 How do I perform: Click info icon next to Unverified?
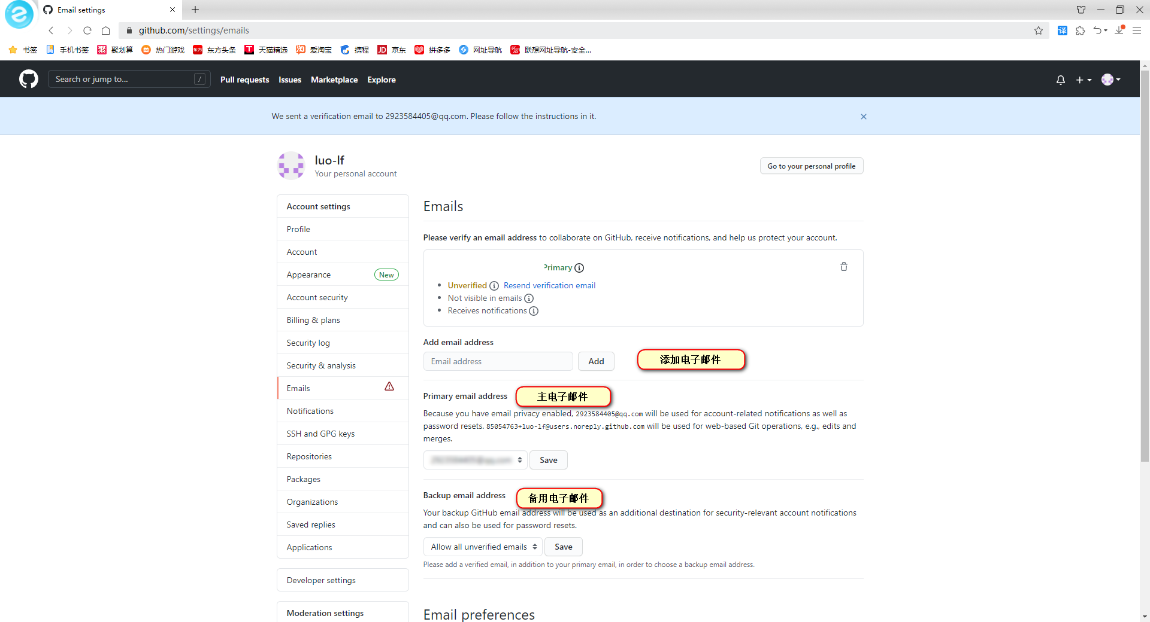(x=494, y=286)
